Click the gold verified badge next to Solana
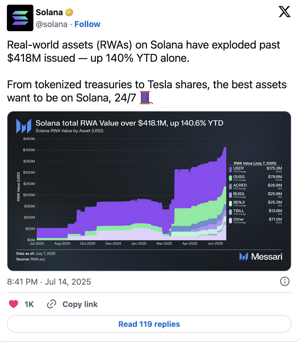Viewport: 300px width, 342px height. coord(69,12)
